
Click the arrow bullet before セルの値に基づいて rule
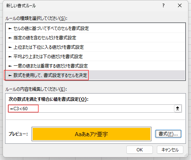[x=10, y=29]
